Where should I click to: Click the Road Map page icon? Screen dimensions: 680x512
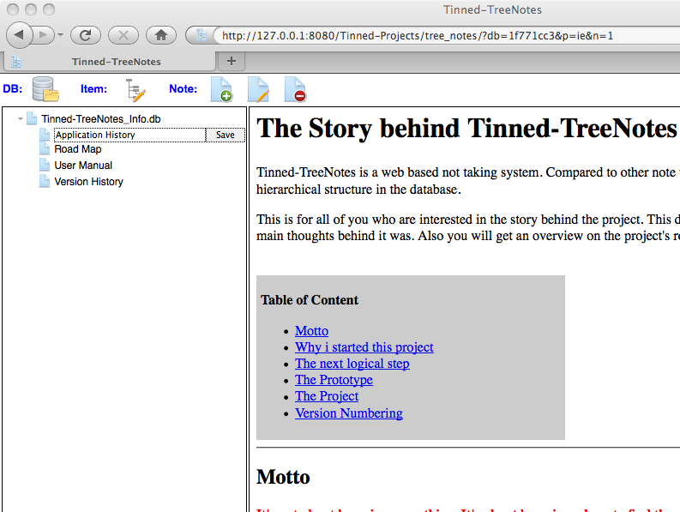[45, 149]
